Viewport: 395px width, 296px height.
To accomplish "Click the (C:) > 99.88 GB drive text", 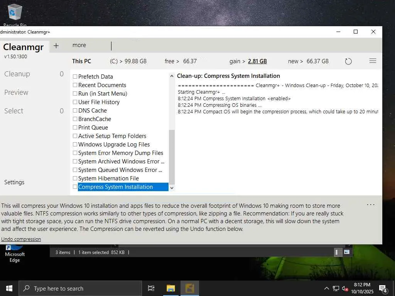I will tap(128, 61).
